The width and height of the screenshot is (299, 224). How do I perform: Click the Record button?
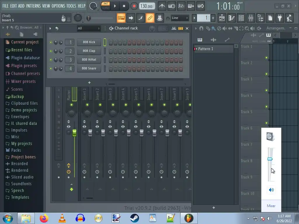tap(134, 6)
